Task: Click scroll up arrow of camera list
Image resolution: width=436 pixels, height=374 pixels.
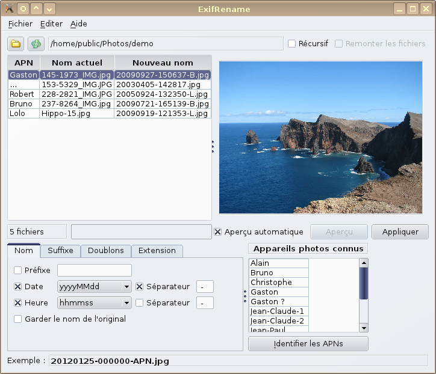Action: coord(364,263)
